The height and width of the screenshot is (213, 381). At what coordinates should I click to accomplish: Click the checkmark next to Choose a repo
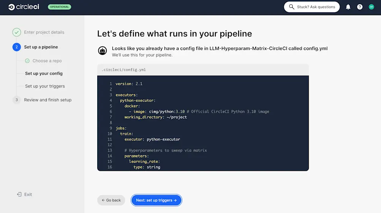point(27,61)
